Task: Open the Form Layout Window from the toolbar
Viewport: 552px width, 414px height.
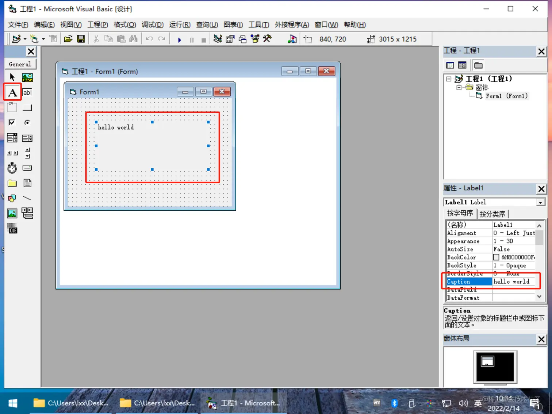Action: tap(242, 39)
